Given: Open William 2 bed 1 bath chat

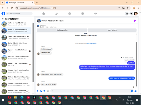Looking at the screenshot, I should [16, 78].
